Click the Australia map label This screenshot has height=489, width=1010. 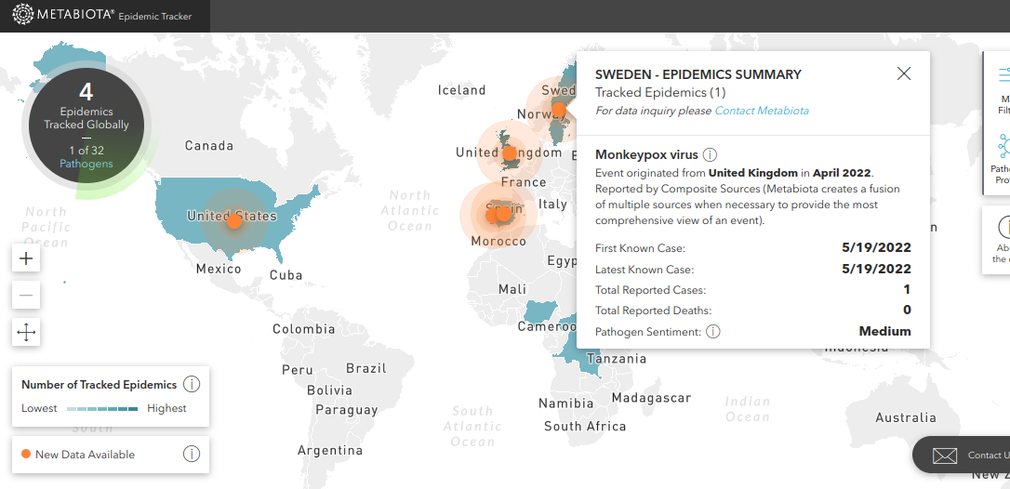coord(906,417)
